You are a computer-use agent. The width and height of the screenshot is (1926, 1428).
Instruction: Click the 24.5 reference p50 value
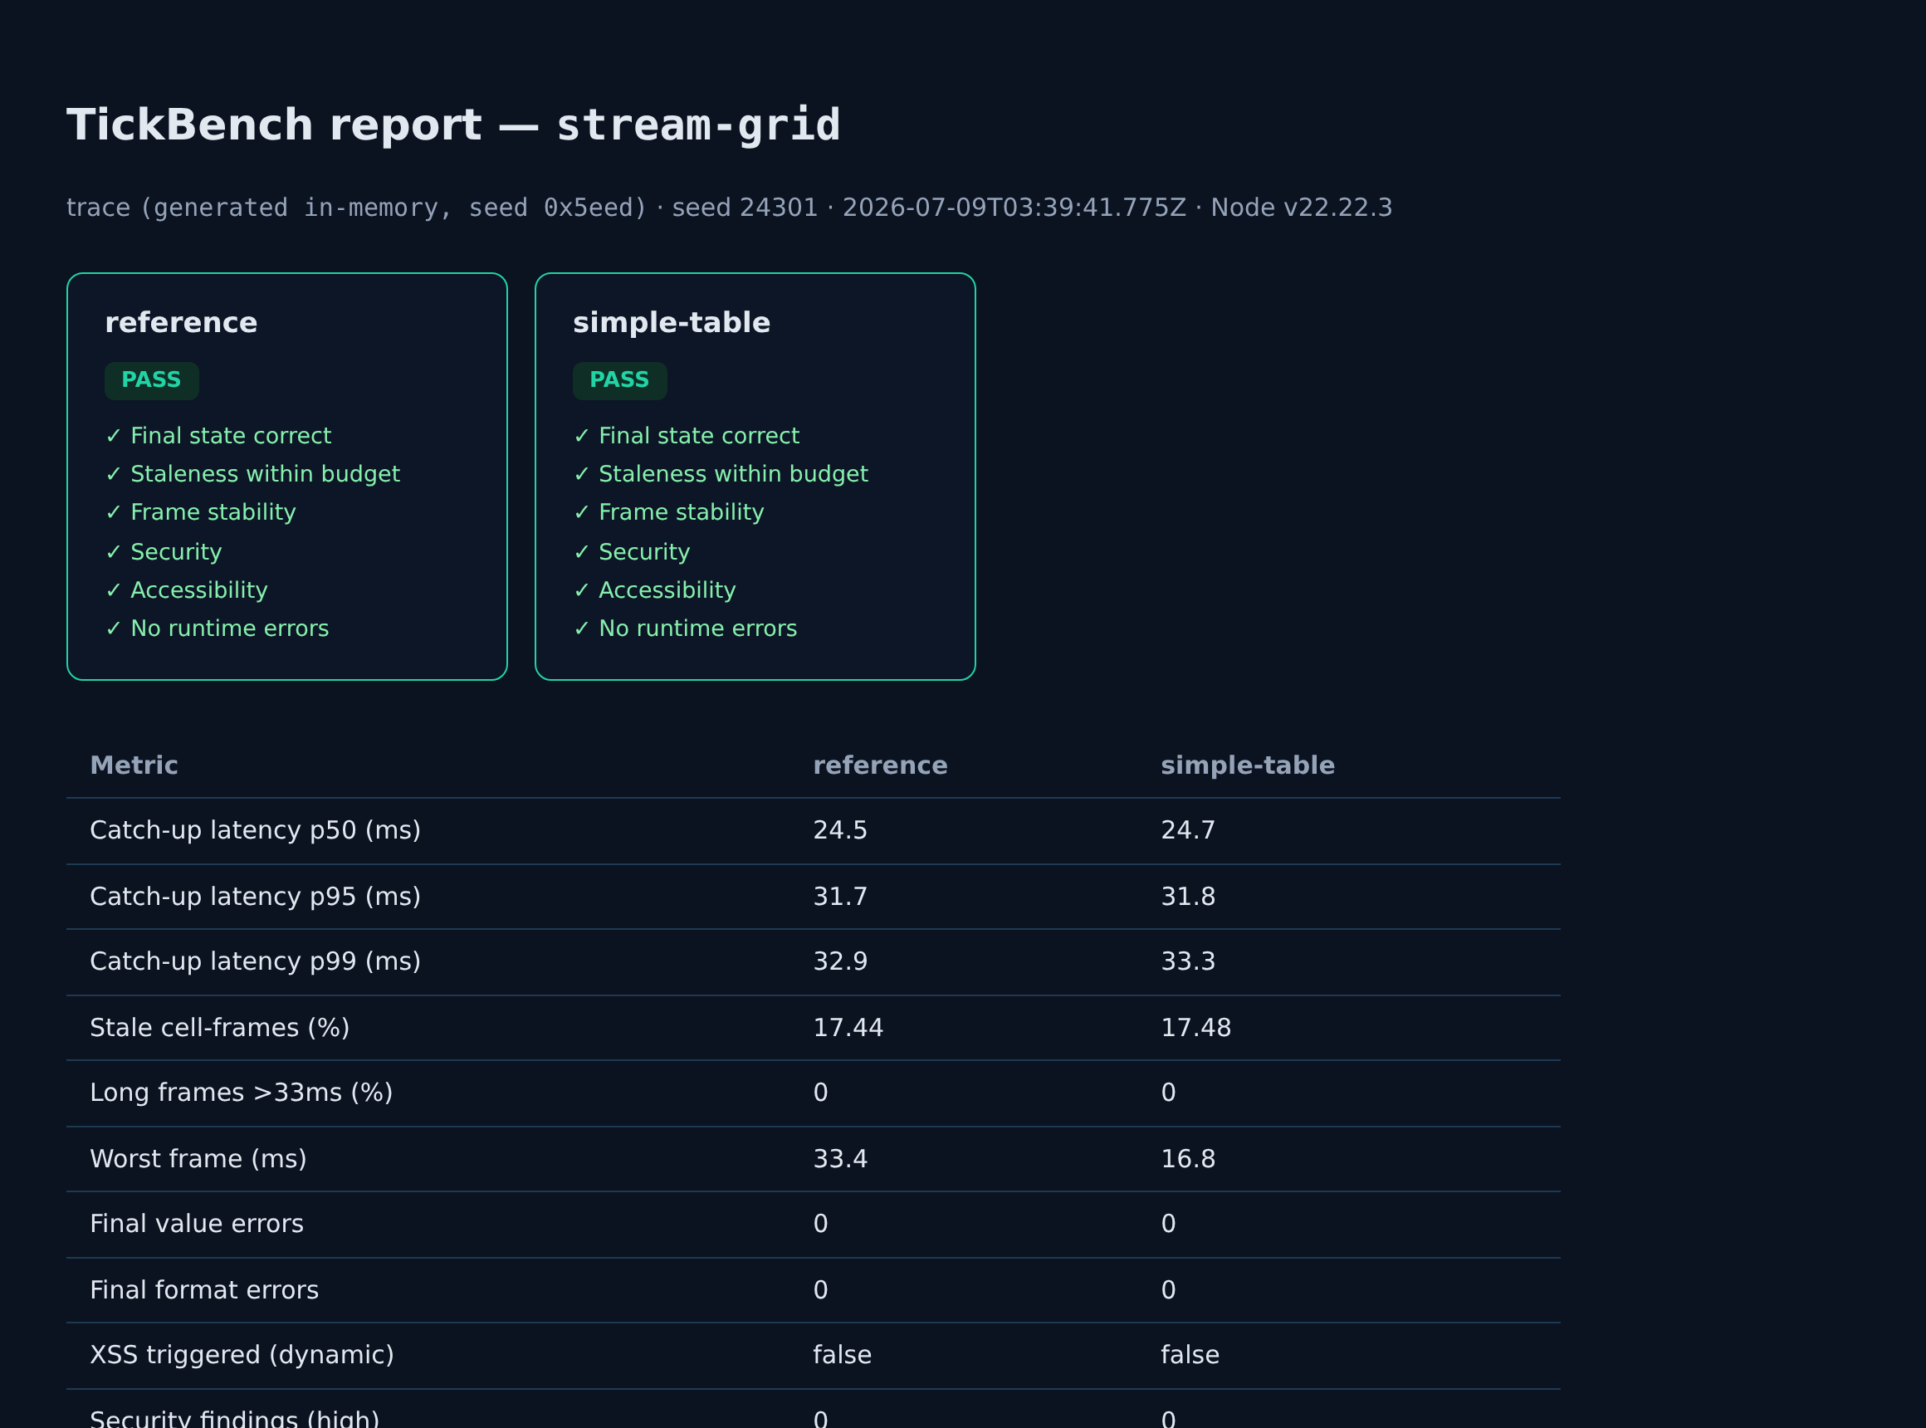pos(839,830)
